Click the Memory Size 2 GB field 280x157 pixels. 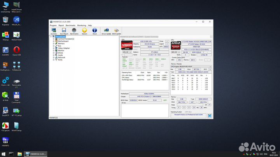[182, 99]
